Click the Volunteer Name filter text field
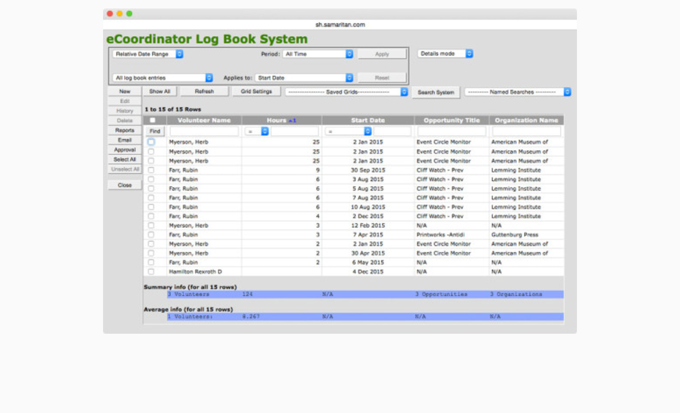The image size is (680, 413). click(x=204, y=131)
